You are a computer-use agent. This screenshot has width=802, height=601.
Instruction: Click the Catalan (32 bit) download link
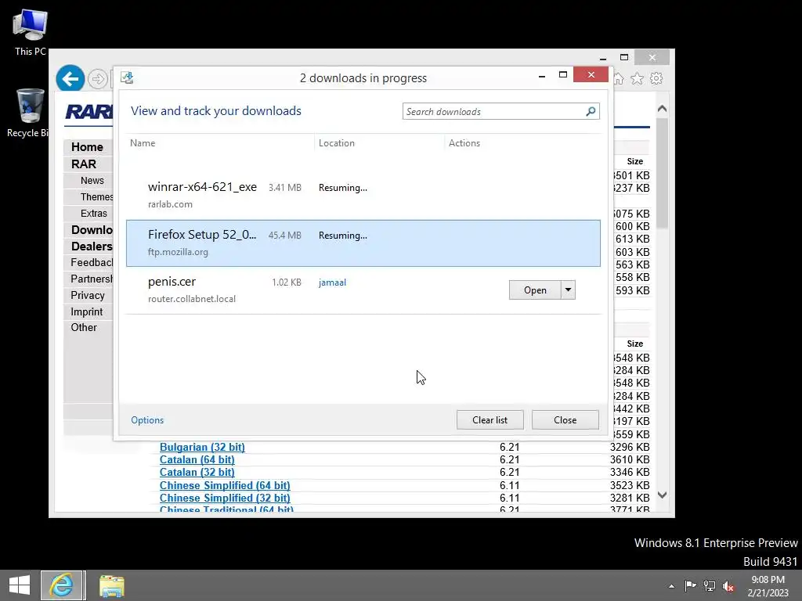197,472
